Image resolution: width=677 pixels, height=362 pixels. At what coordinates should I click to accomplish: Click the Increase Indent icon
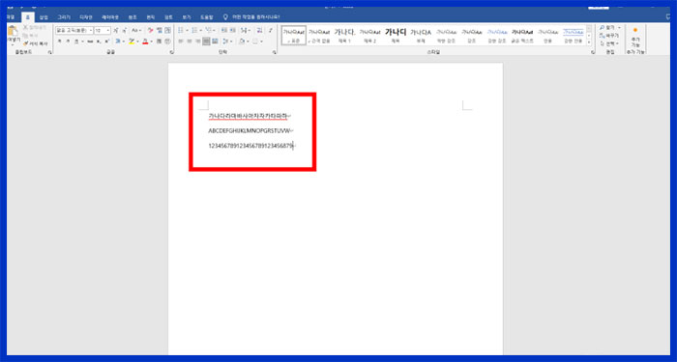(x=233, y=30)
